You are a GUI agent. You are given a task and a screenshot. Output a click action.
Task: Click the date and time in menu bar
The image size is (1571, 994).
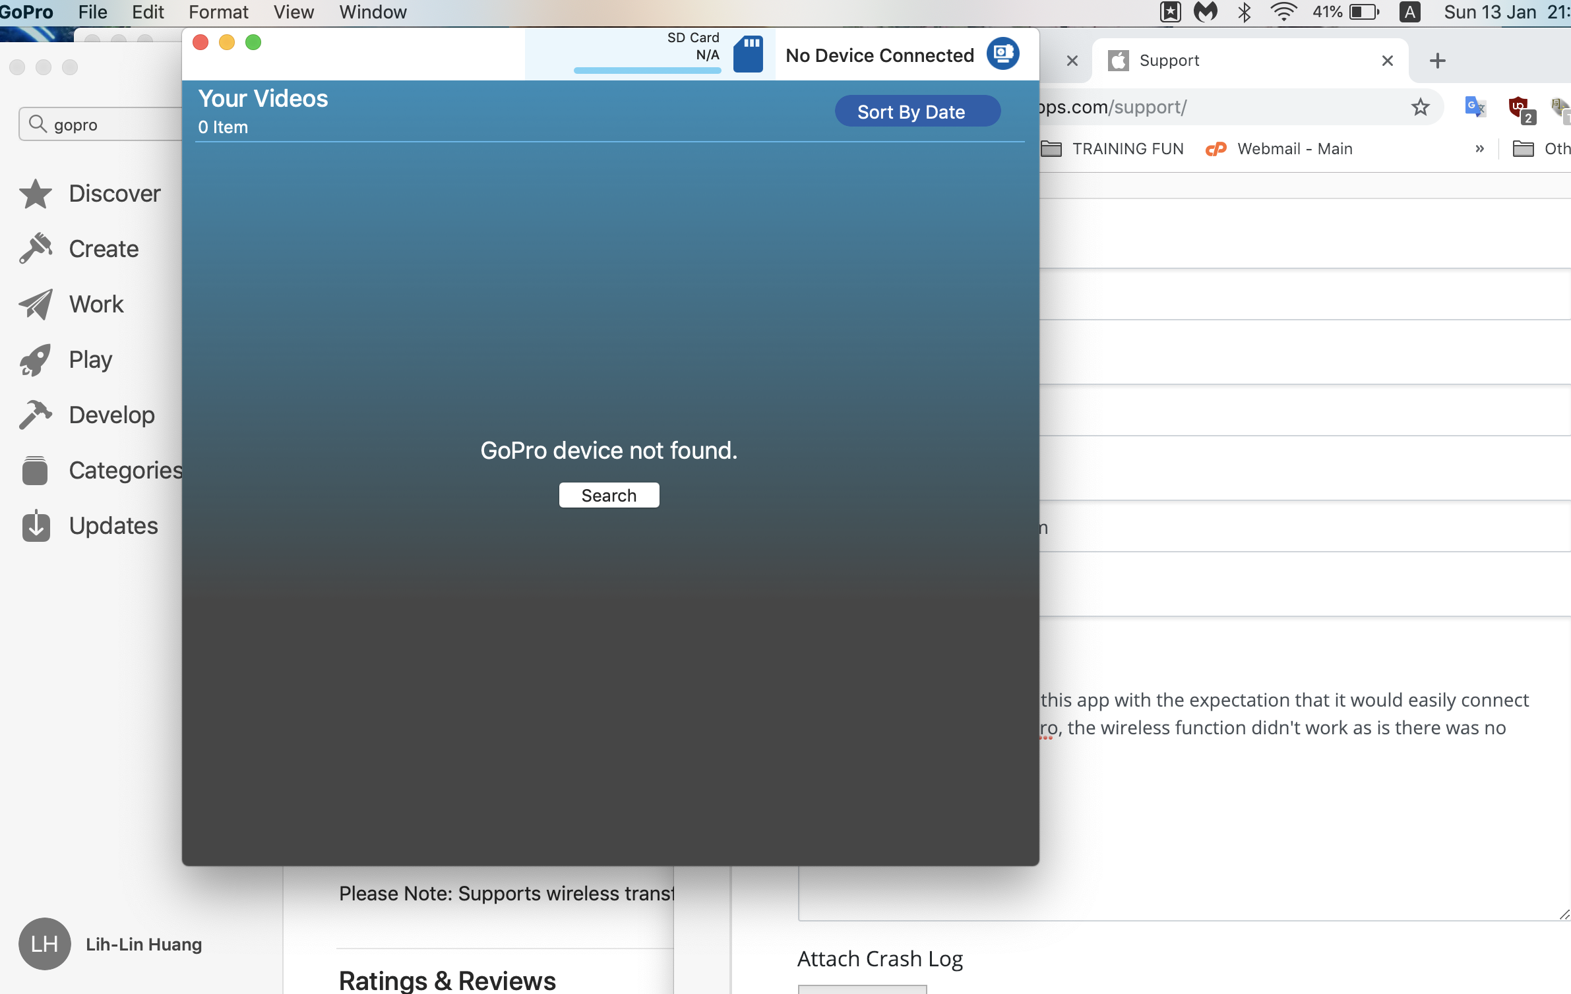(x=1507, y=12)
